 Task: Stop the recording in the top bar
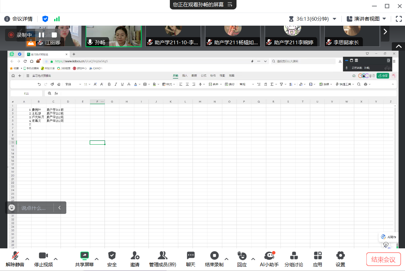click(54, 35)
